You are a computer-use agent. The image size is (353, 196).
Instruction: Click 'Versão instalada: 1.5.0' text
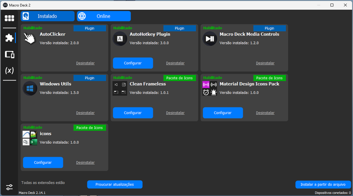coord(59,92)
